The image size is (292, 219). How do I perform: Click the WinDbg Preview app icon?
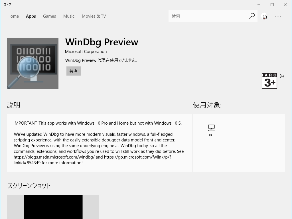33,63
